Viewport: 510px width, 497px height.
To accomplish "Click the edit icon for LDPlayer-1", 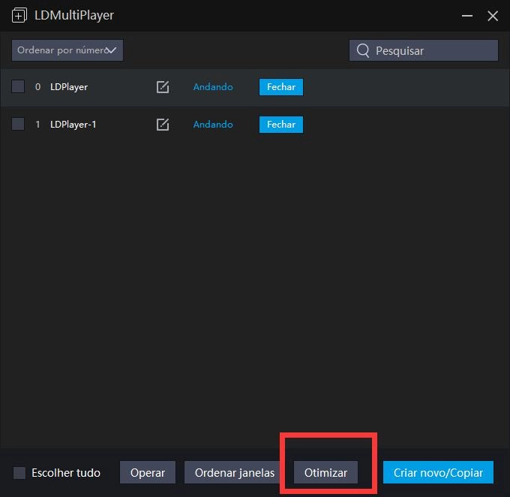I will pyautogui.click(x=163, y=125).
